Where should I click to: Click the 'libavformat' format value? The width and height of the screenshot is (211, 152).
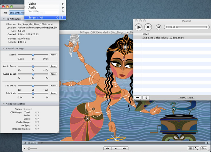click(24, 38)
